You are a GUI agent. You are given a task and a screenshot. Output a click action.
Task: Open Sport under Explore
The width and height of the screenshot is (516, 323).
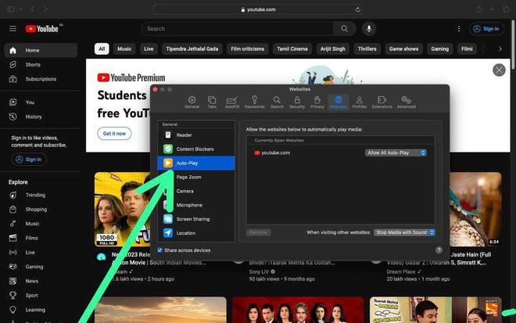click(x=41, y=296)
